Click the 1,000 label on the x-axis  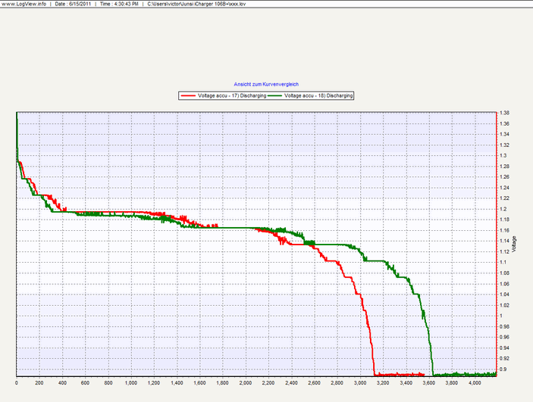(x=130, y=384)
